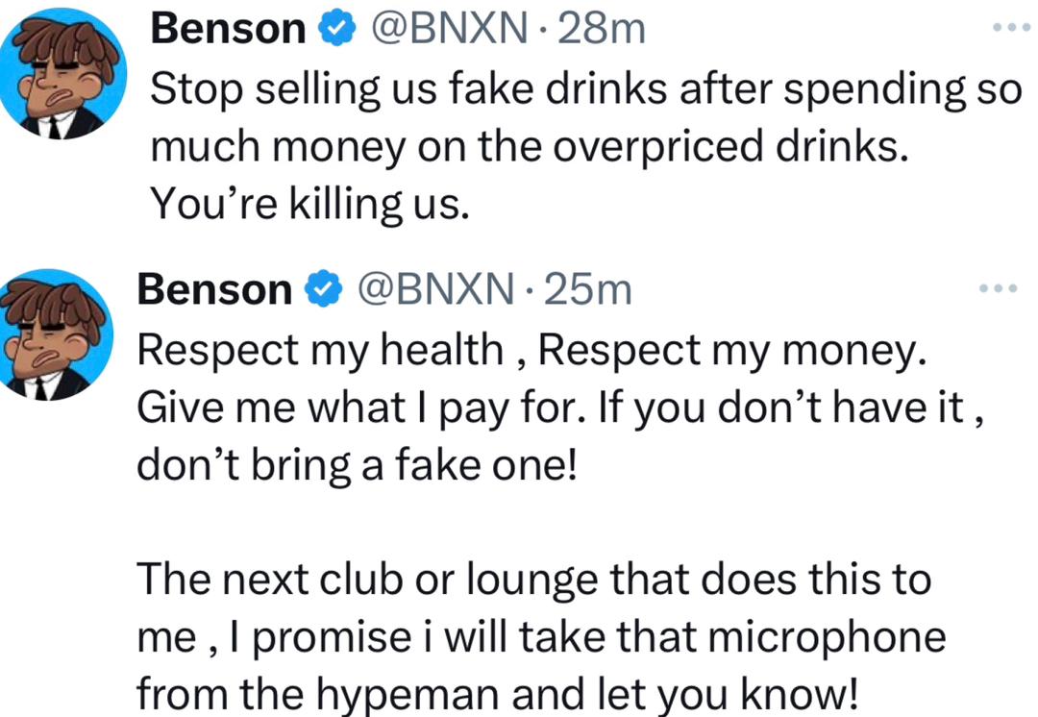Click the line "You're killing us."
1038x717 pixels.
[310, 204]
